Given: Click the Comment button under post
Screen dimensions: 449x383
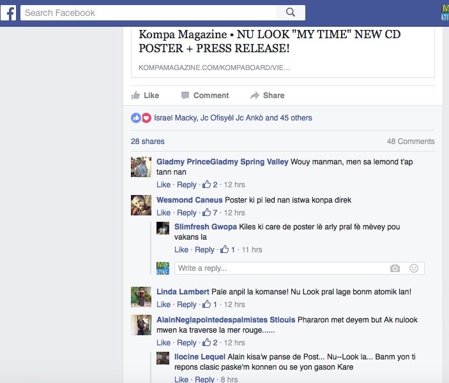Looking at the screenshot, I should coord(205,96).
